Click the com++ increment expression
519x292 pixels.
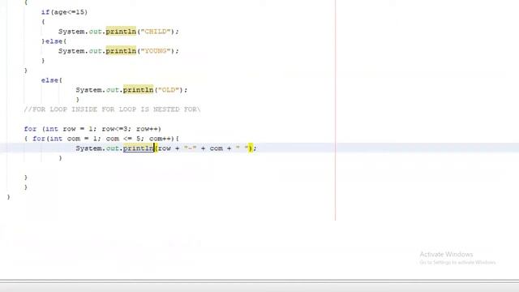point(161,139)
